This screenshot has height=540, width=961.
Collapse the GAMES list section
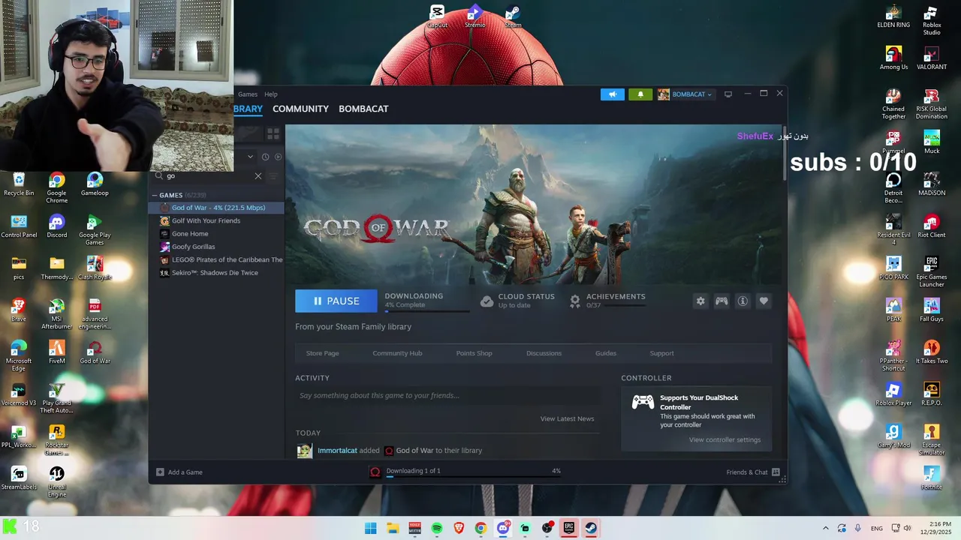click(x=155, y=195)
